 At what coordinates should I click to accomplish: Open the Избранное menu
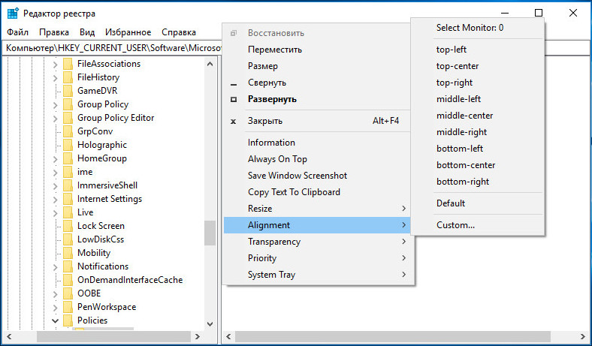pos(128,32)
